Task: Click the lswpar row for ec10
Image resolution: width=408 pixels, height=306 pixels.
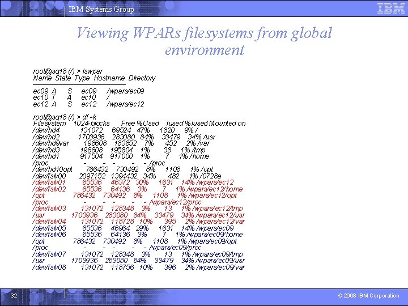Action: tap(71, 97)
